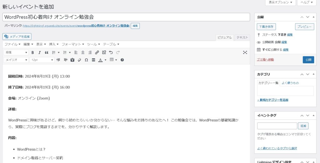Click the メディアを追加 button

[x=17, y=36]
